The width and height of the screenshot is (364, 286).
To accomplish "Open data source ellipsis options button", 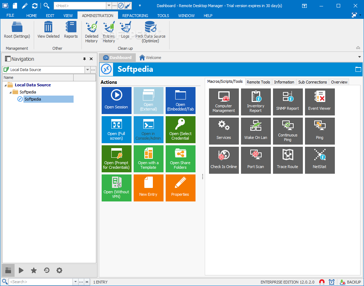I will tap(93, 70).
